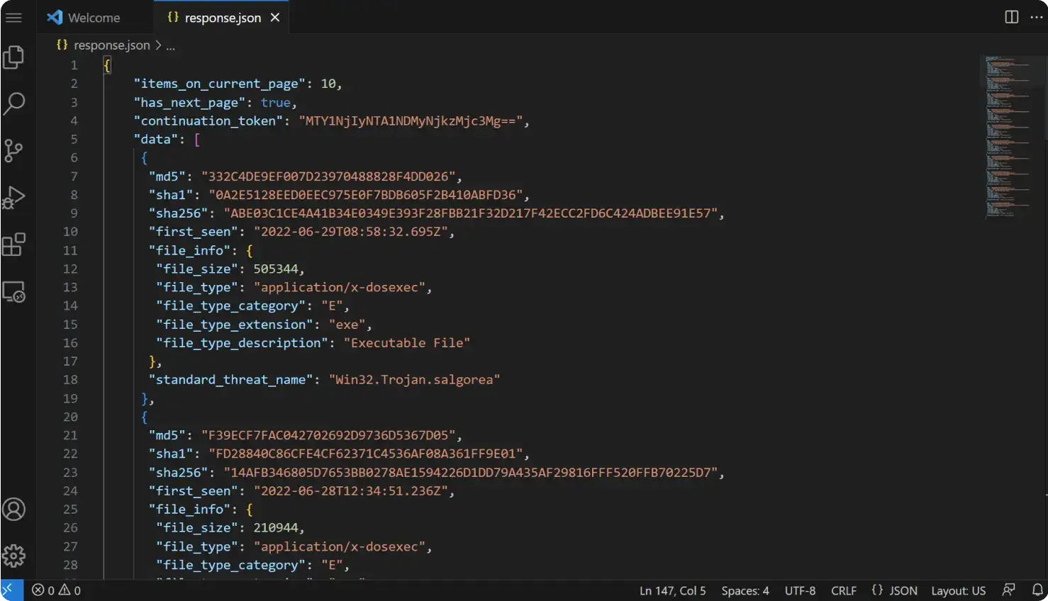
Task: Click md5 value F39ECF7FAC042702692D9736D5367D05
Action: 328,434
